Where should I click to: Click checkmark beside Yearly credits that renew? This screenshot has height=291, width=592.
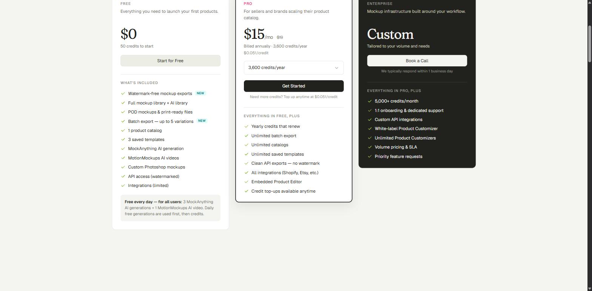click(247, 126)
